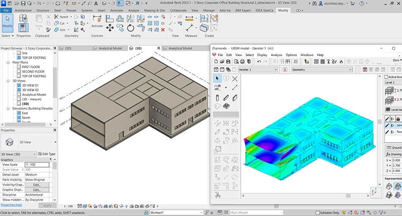Close the Project Browser panel
Viewport: 402px width, 216px height.
coord(55,48)
